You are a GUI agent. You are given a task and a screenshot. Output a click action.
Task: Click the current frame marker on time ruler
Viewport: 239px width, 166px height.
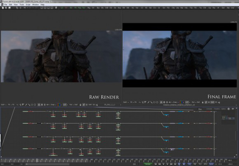click(37, 160)
